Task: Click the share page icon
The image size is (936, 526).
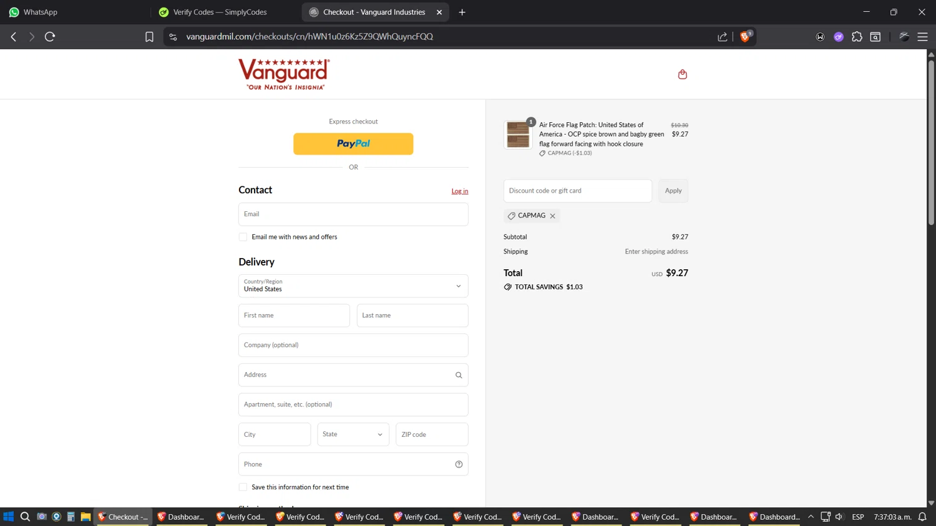Action: tap(723, 37)
